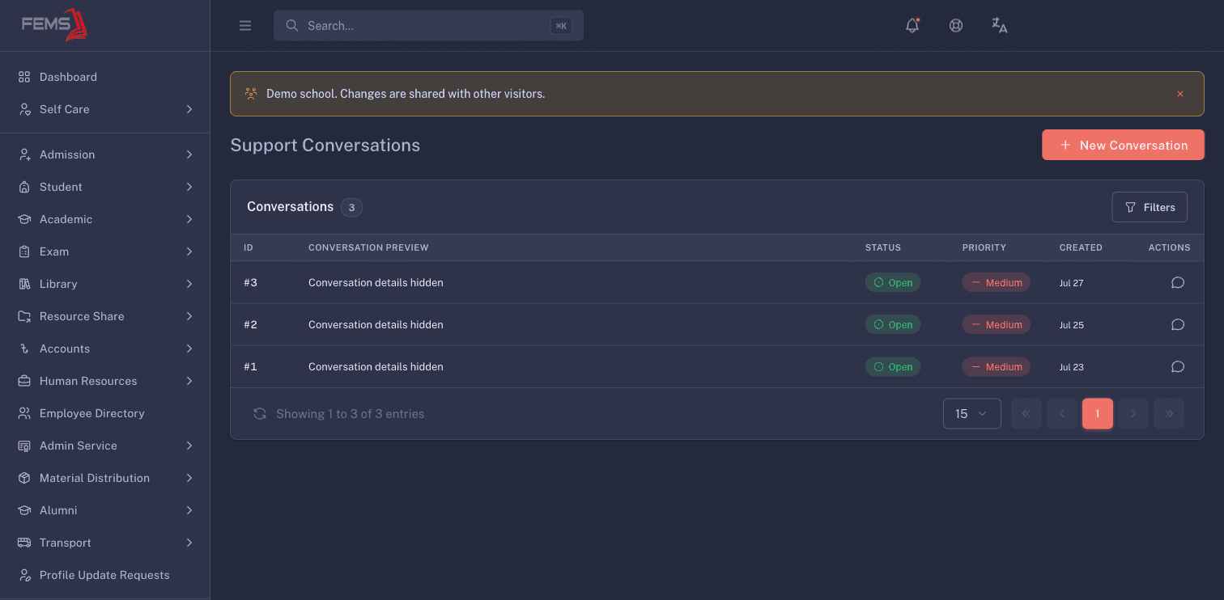Click the Dashboard grid icon

tap(24, 77)
